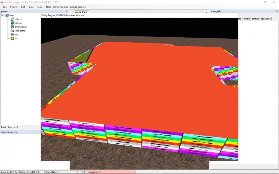This screenshot has height=174, width=279.
Task: Switch to the terrain tab
Action: 246,19
